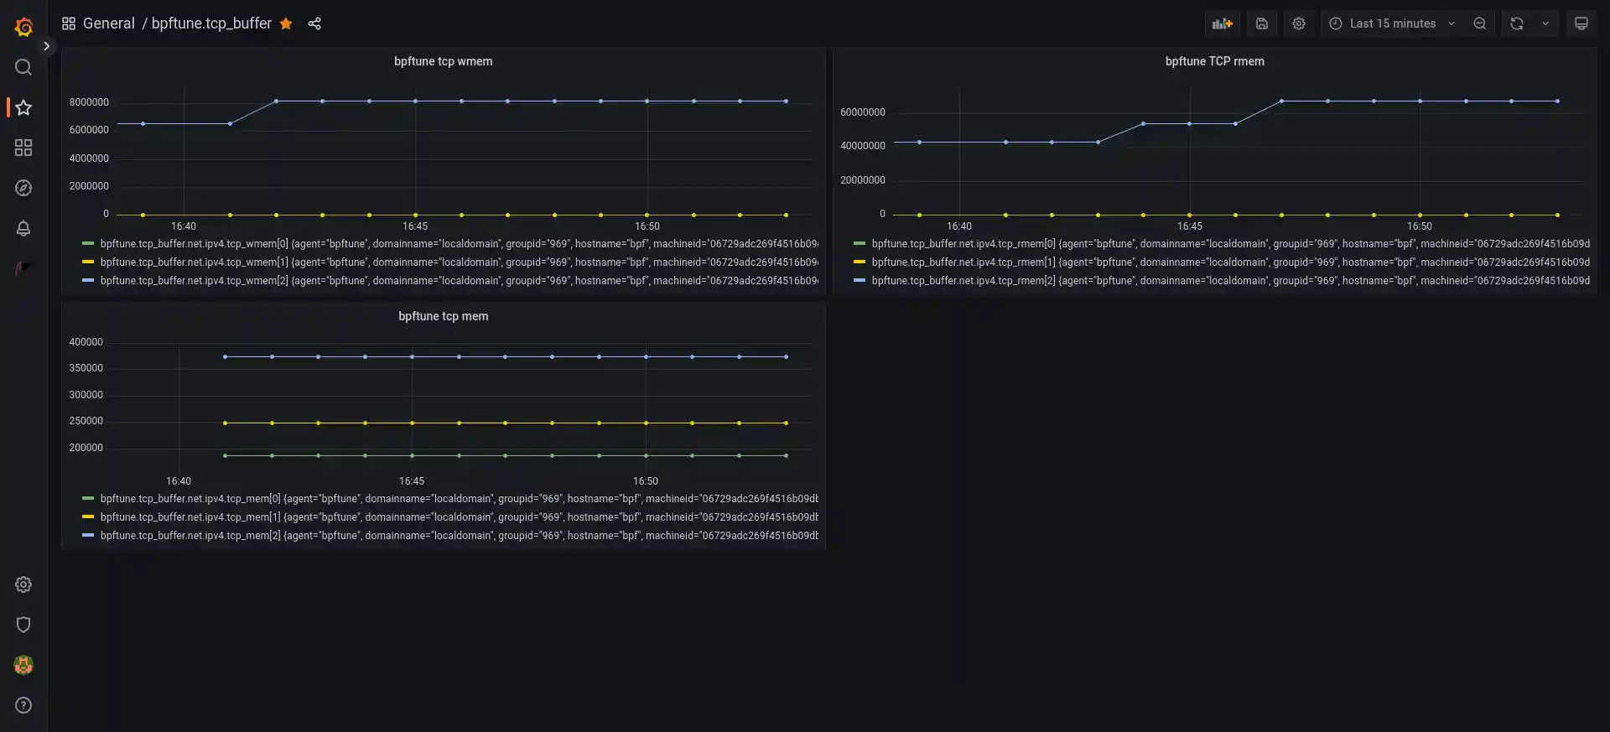Open the Explore compass icon
1610x732 pixels.
click(23, 188)
